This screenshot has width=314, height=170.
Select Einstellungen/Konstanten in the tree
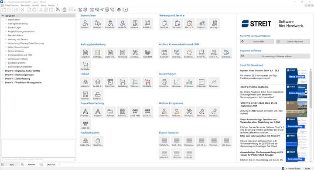[20, 67]
